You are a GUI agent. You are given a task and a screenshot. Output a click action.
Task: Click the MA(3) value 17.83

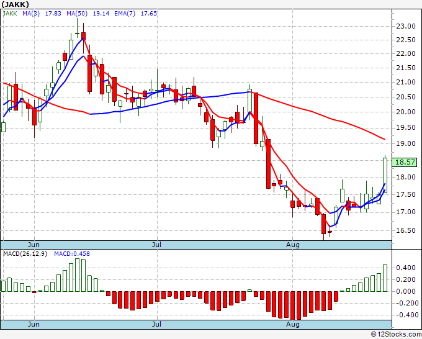(53, 14)
